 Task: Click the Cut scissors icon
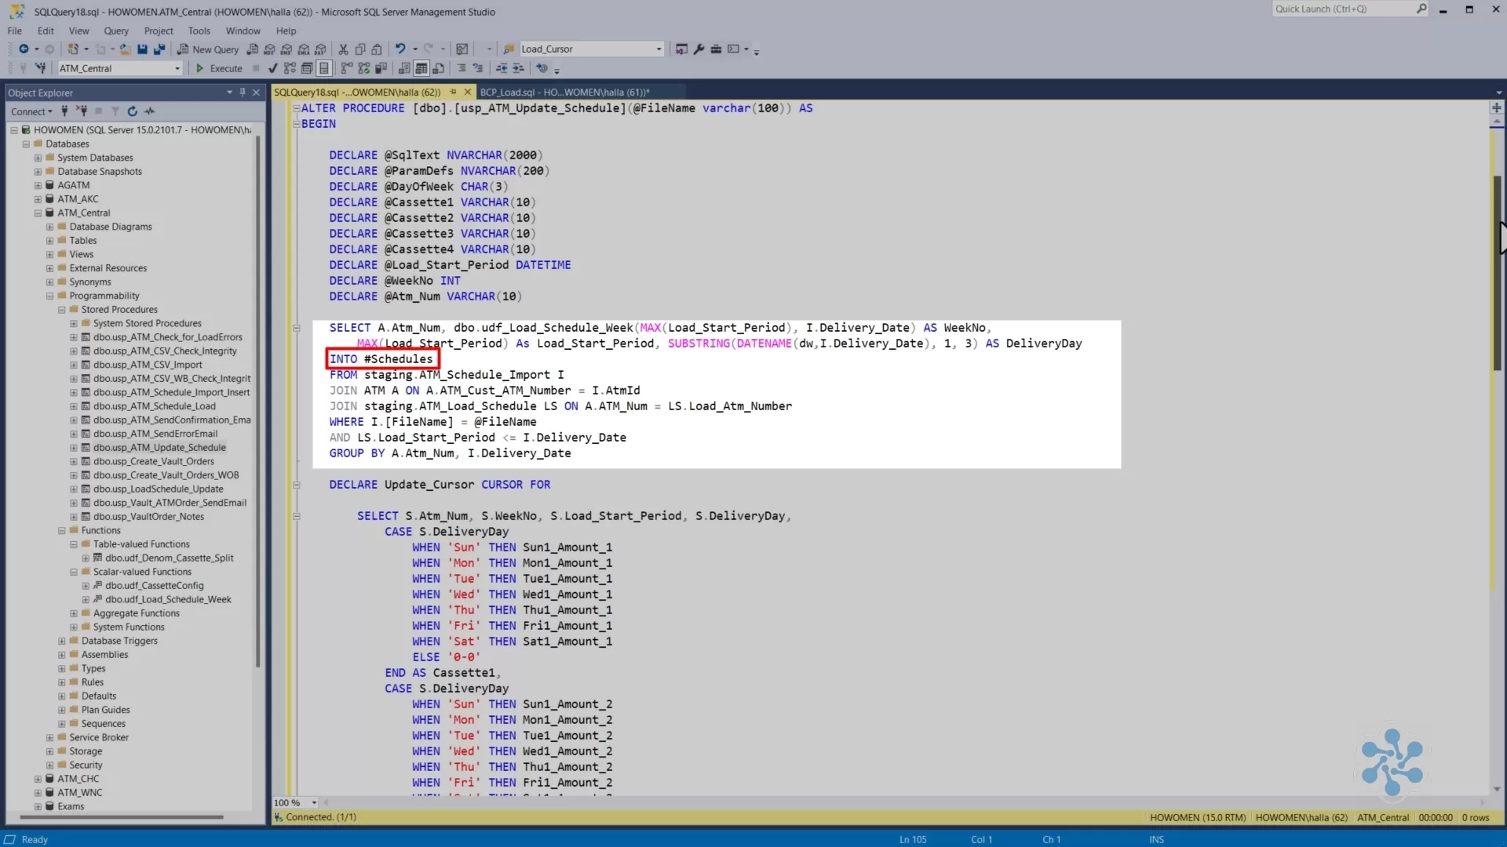tap(343, 49)
